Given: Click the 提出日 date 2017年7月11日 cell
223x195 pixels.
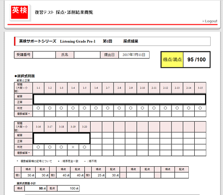Looking at the screenshot, I should 134,55.
